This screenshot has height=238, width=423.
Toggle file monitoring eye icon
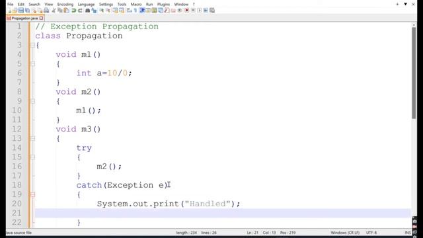coord(180,11)
